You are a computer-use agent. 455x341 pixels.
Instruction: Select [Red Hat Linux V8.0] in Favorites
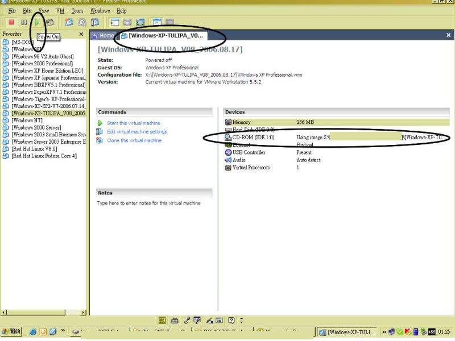click(x=34, y=149)
